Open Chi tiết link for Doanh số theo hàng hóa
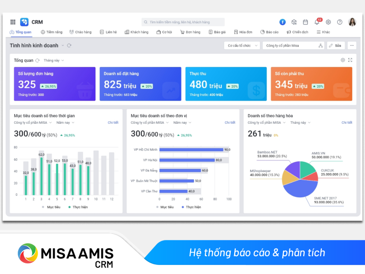Screen dimensions: 365x274 click(347, 122)
